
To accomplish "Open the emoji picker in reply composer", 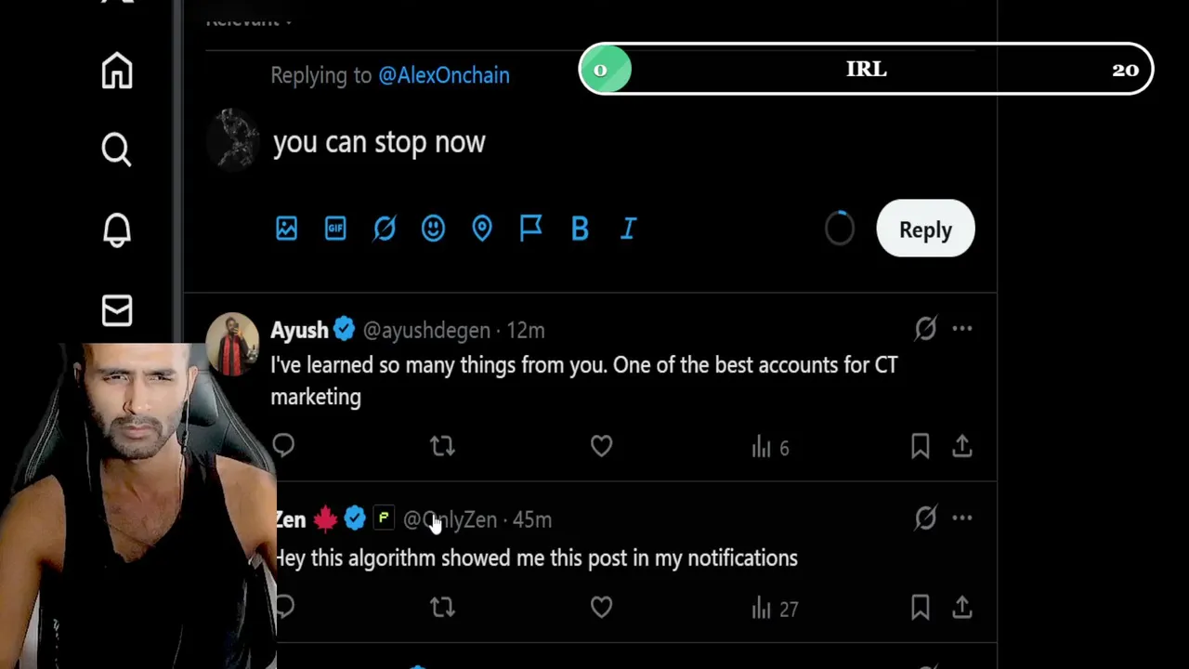I will coord(433,229).
